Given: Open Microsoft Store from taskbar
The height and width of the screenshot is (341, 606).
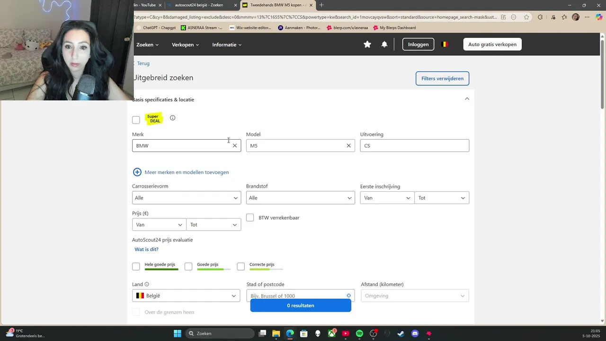Looking at the screenshot, I should click(x=304, y=333).
